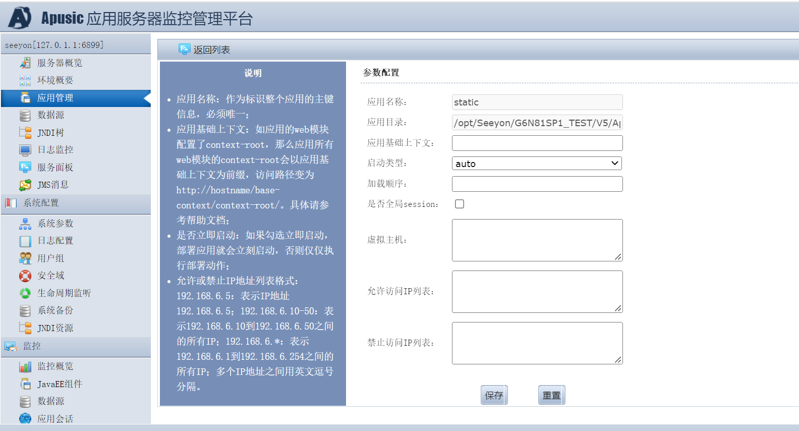799x431 pixels.
Task: Click the 重置 button
Action: (x=552, y=395)
